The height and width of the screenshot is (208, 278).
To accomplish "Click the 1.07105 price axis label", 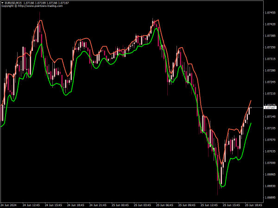I will [270, 128].
